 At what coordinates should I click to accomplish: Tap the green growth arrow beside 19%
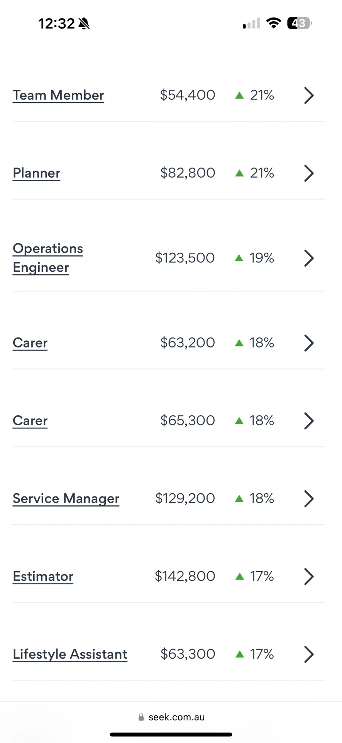(x=239, y=258)
